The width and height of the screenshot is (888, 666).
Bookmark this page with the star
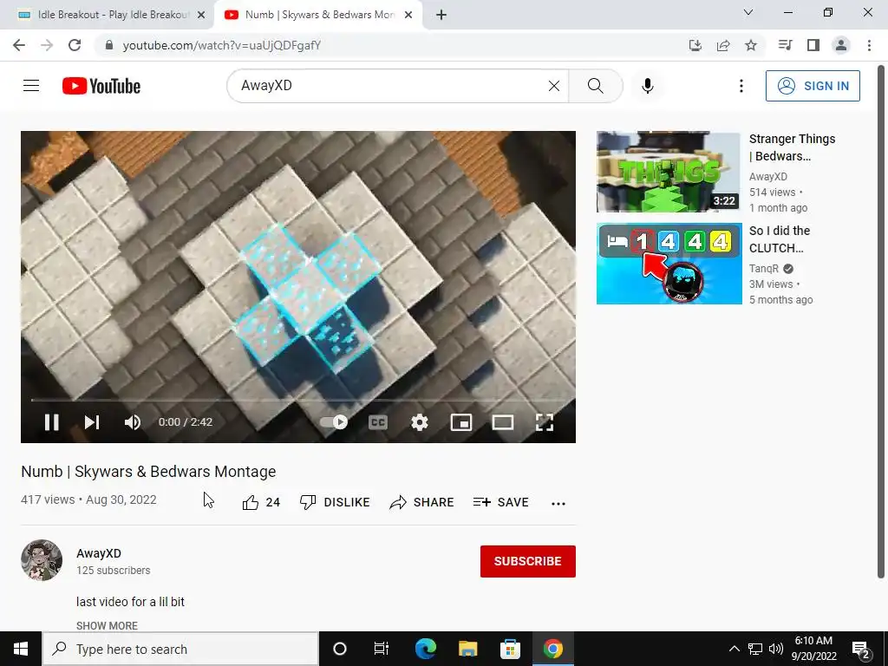(x=751, y=45)
